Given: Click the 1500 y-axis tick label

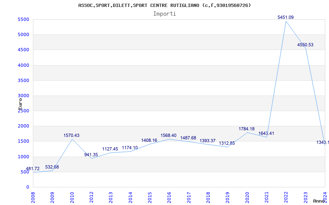Looking at the screenshot, I should coord(23,141).
